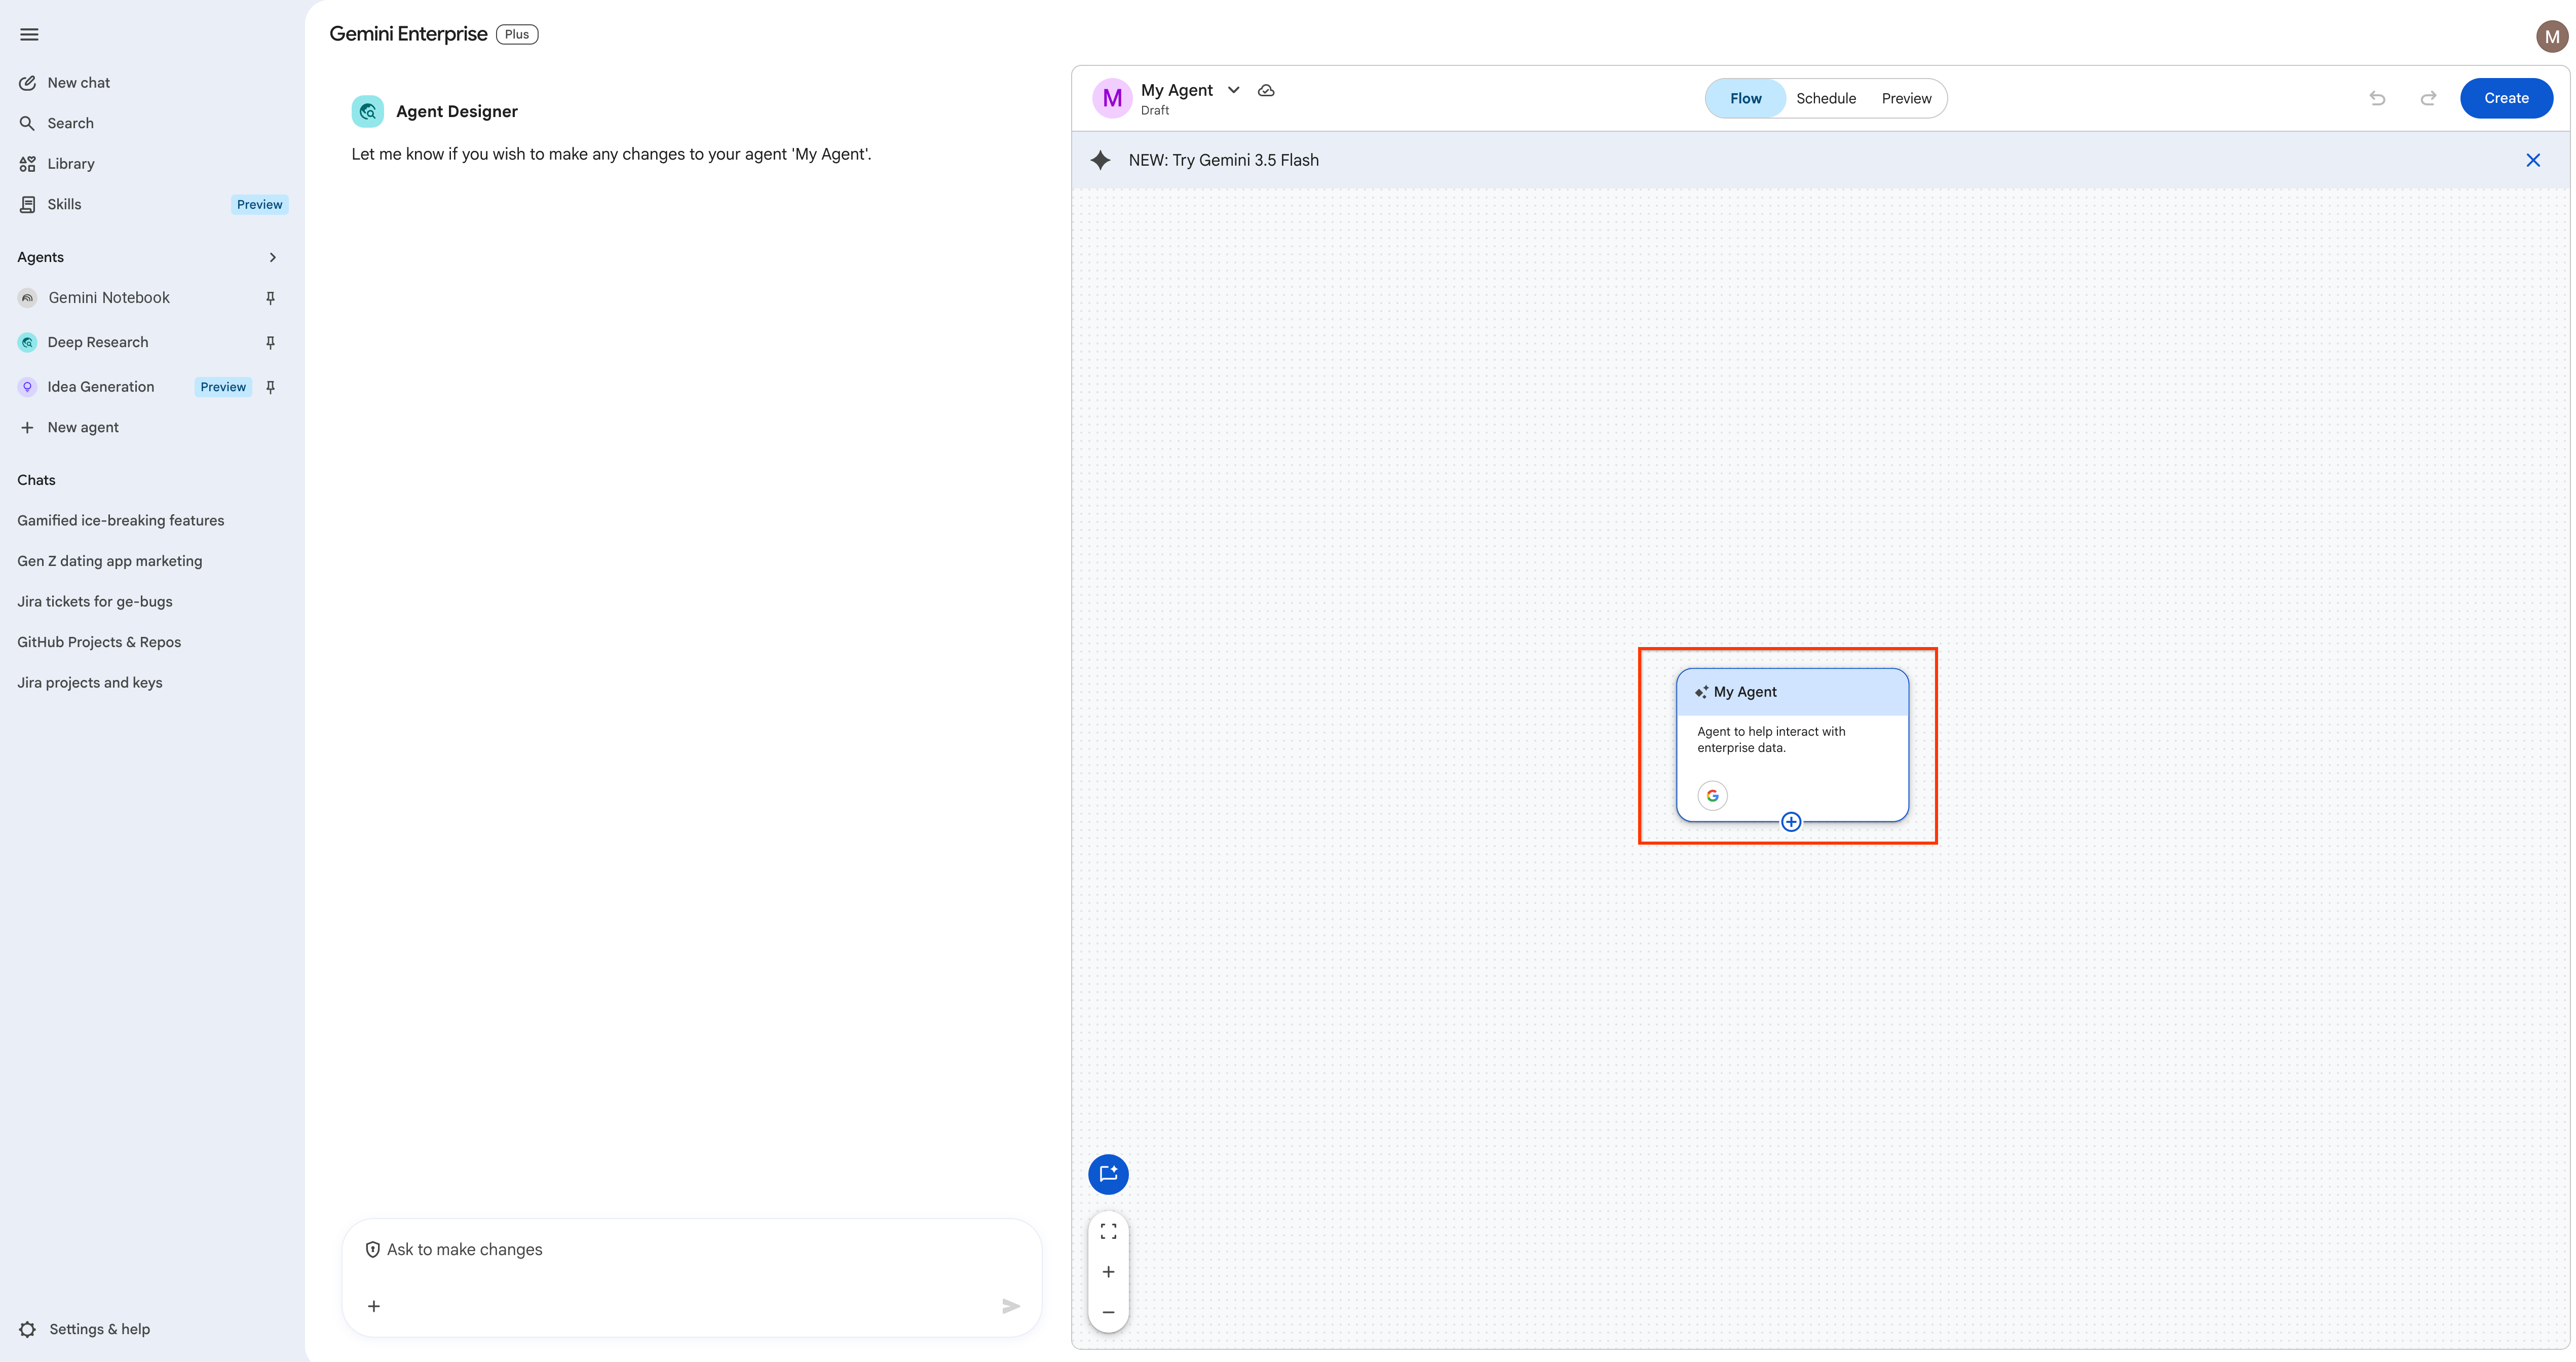Toggle pin for Gemini Notebook
The height and width of the screenshot is (1362, 2576).
pos(270,298)
